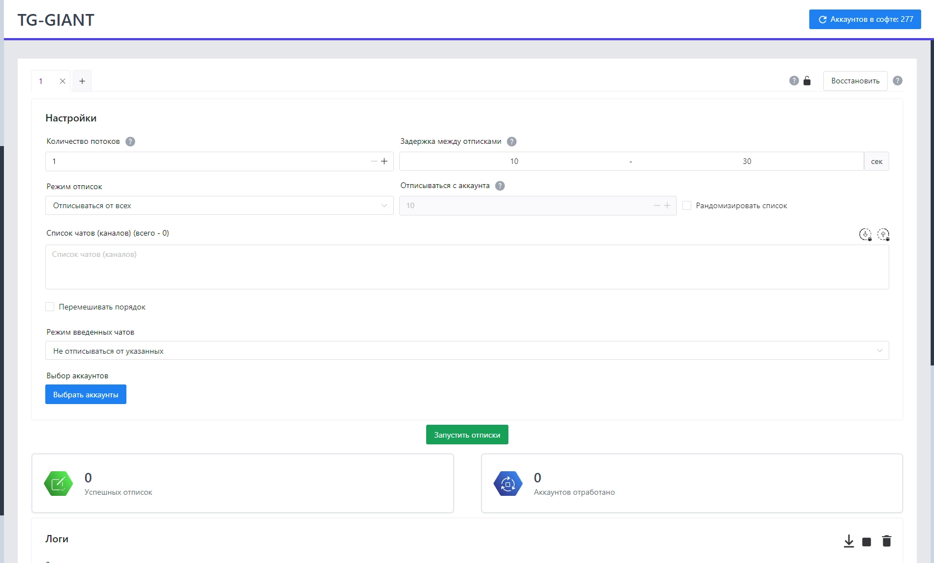The image size is (934, 563).
Task: Expand the Режим отписок dropdown
Action: (x=219, y=205)
